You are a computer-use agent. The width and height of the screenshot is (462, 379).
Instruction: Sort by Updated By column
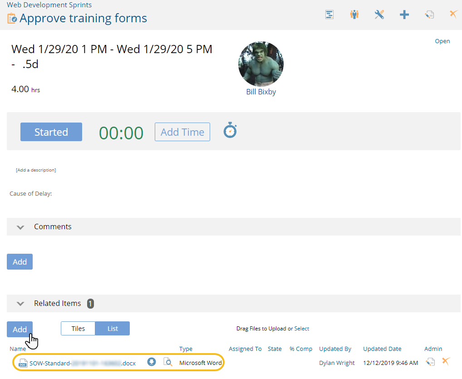click(335, 349)
